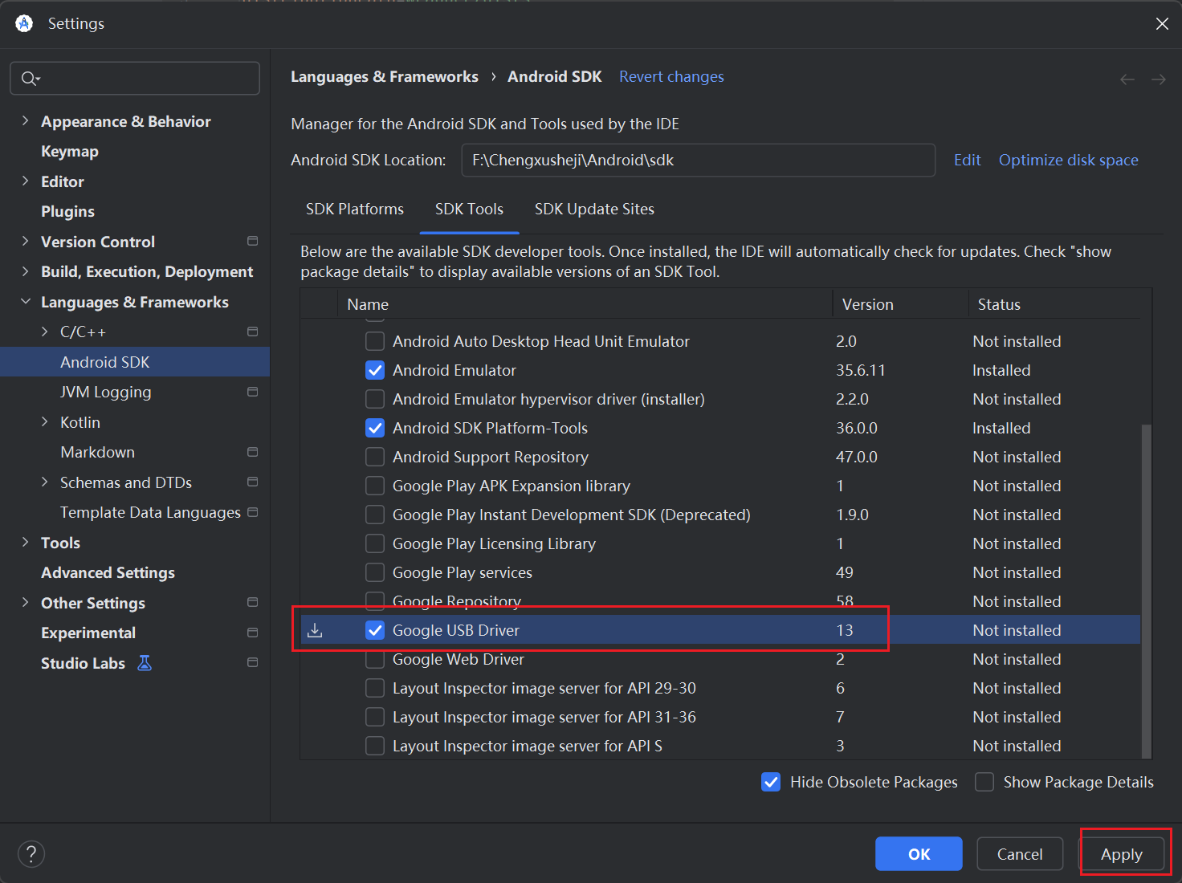The image size is (1182, 883).
Task: Click project-level icon next to Experimental
Action: point(253,633)
